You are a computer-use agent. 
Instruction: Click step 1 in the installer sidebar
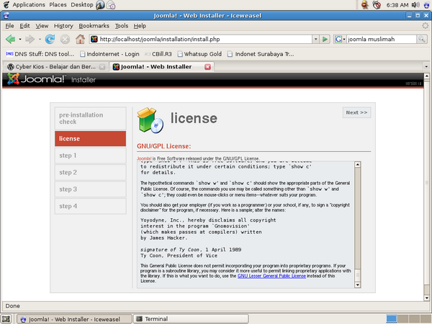tap(91, 156)
